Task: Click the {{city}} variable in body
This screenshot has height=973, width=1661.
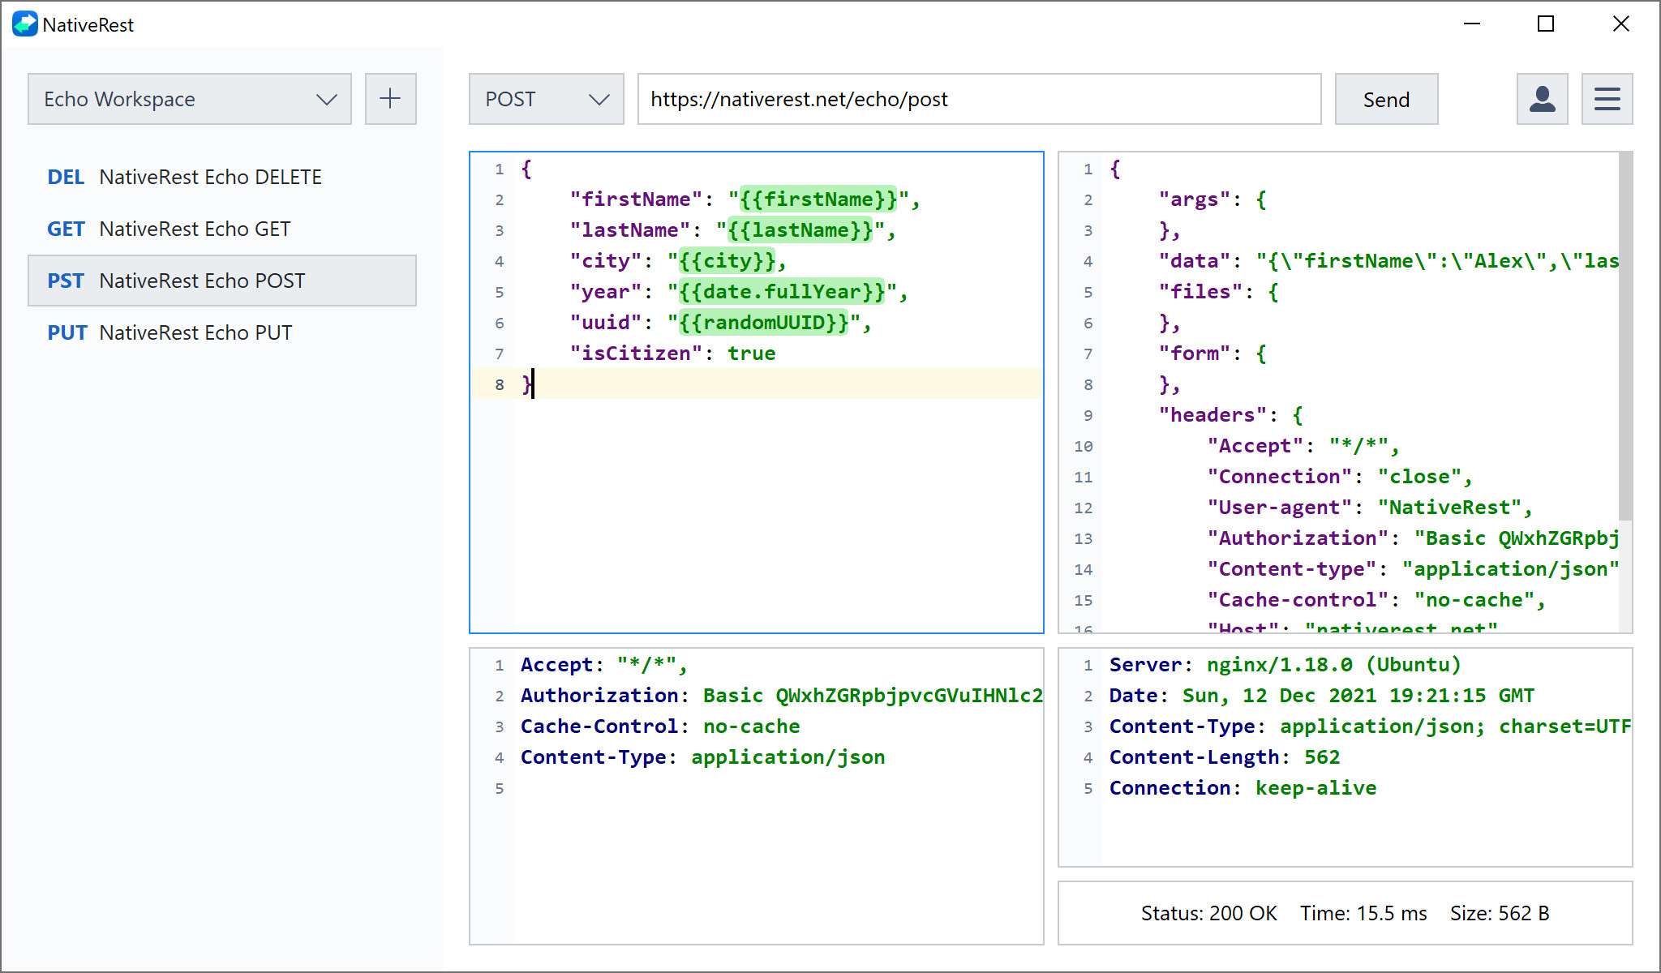Action: pyautogui.click(x=727, y=261)
